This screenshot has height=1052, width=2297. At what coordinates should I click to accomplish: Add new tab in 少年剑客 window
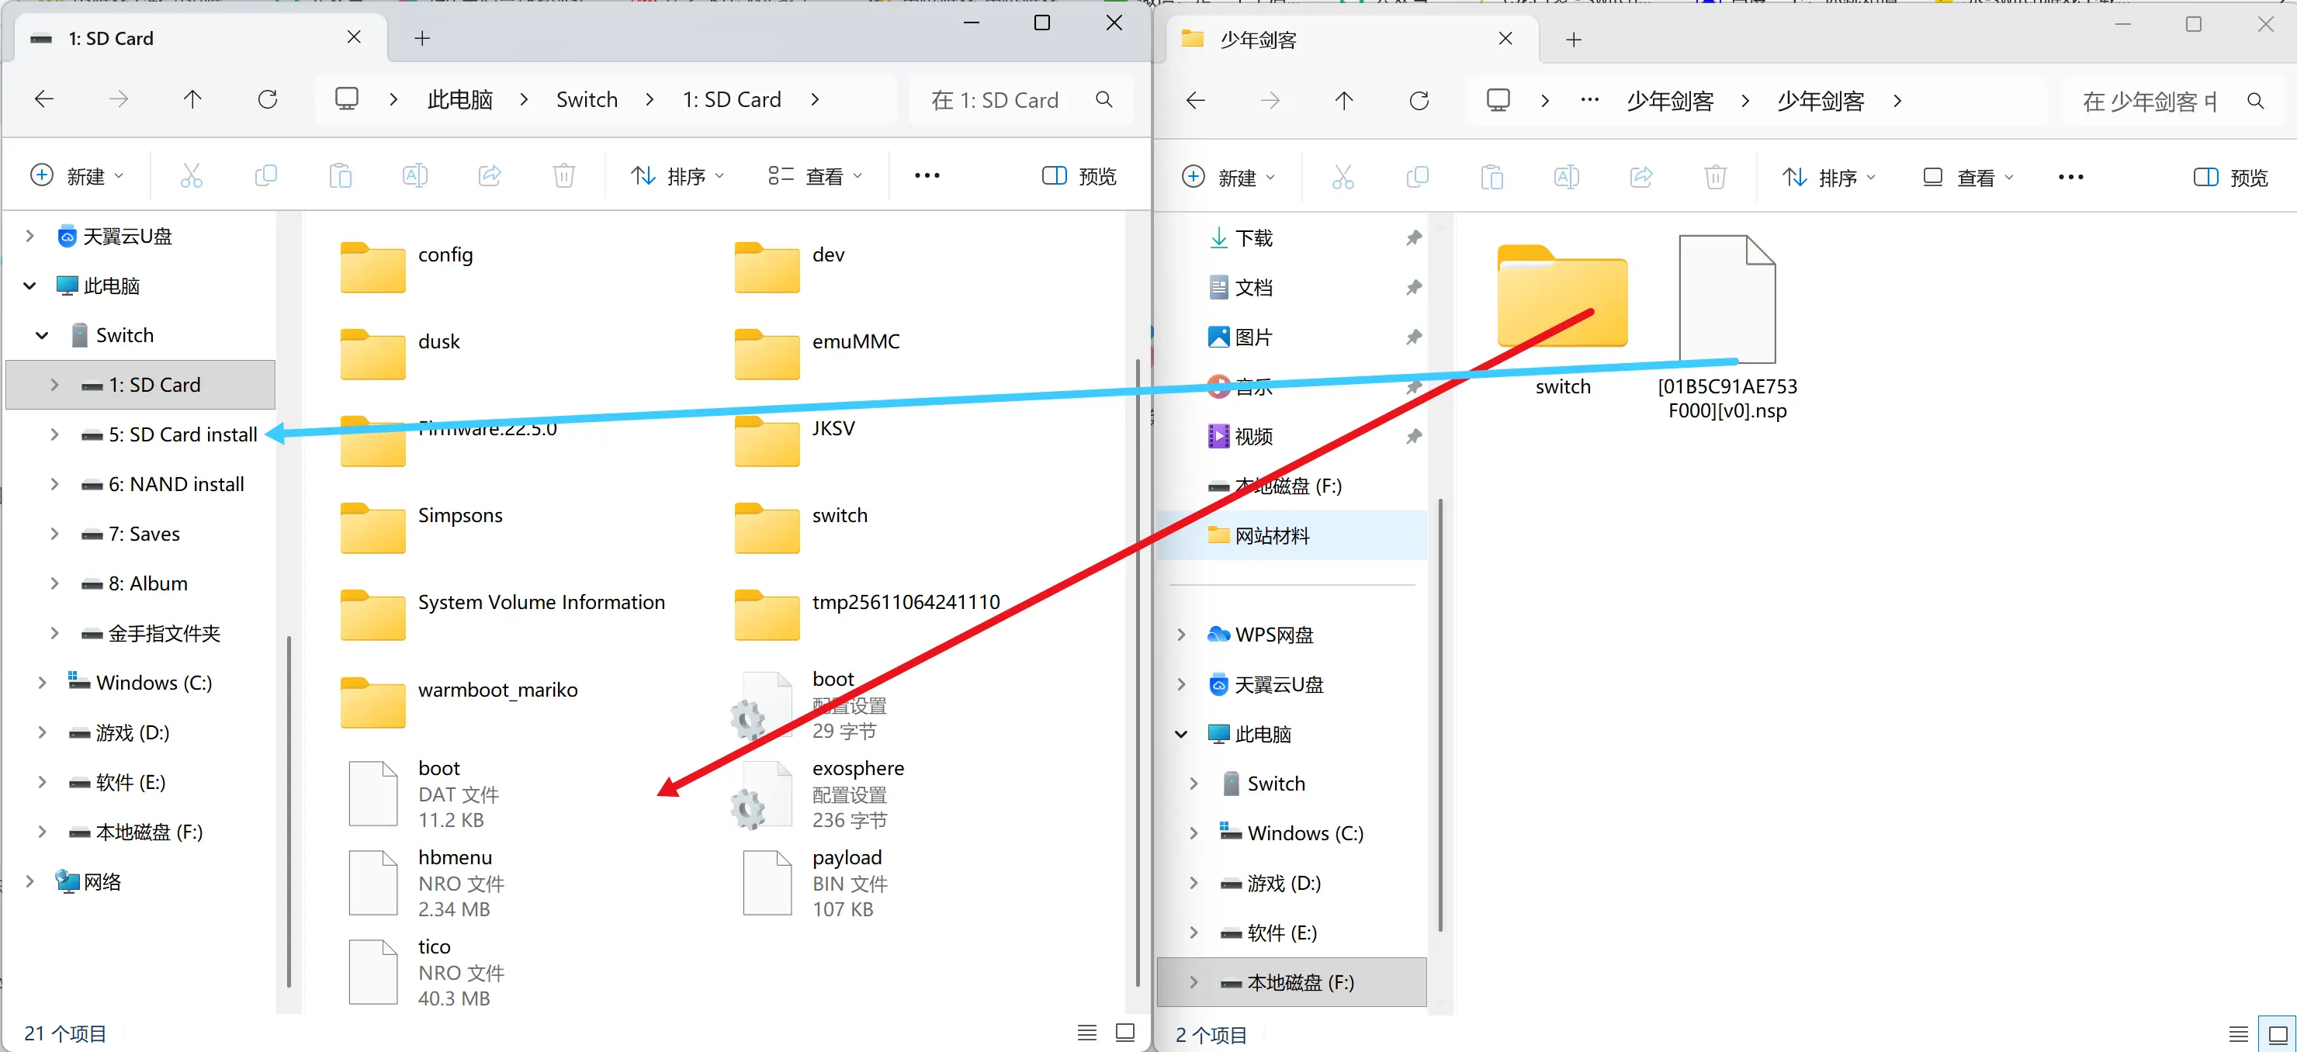point(1574,40)
